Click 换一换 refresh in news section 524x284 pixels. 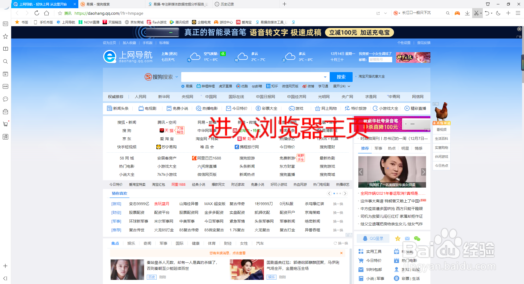coord(341,243)
